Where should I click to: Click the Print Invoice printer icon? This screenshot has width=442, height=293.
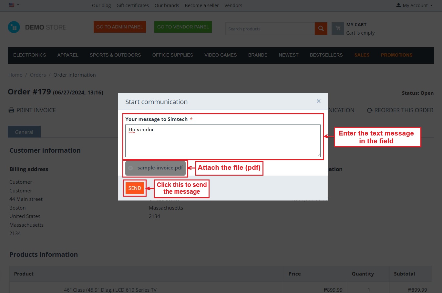tap(12, 110)
